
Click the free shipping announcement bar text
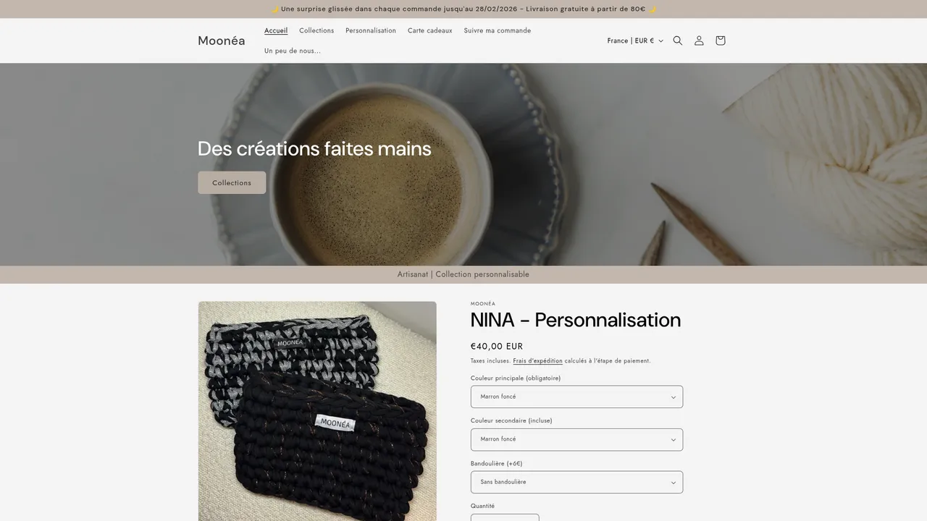coord(463,9)
